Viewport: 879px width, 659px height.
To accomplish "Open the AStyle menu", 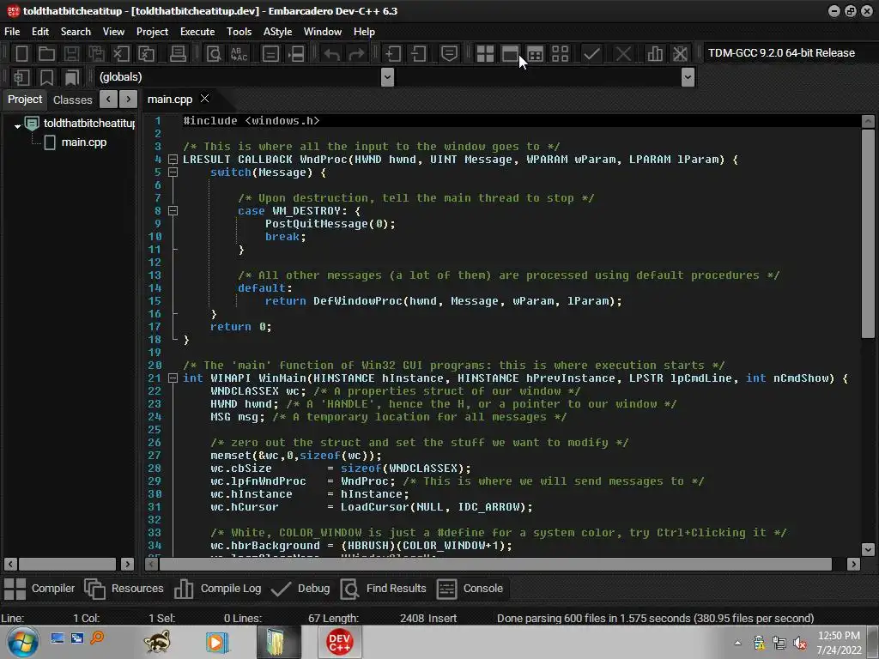I will click(277, 32).
